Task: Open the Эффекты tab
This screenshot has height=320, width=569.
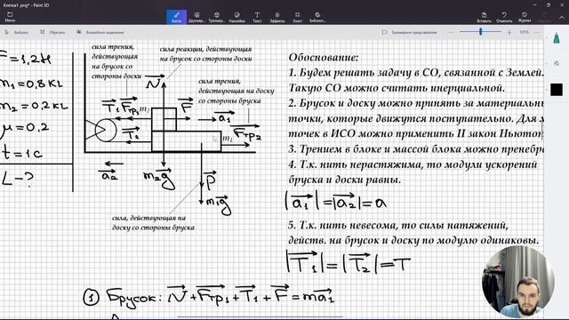Action: pos(277,17)
